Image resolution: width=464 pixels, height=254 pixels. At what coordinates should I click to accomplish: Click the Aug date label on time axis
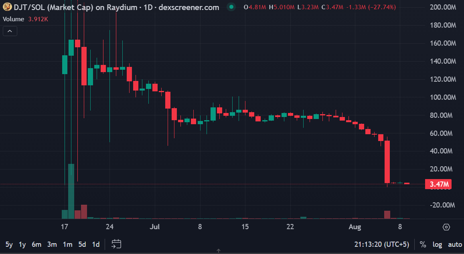pyautogui.click(x=355, y=227)
